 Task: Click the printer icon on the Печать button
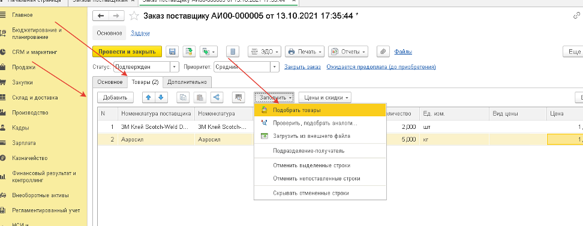coord(291,52)
